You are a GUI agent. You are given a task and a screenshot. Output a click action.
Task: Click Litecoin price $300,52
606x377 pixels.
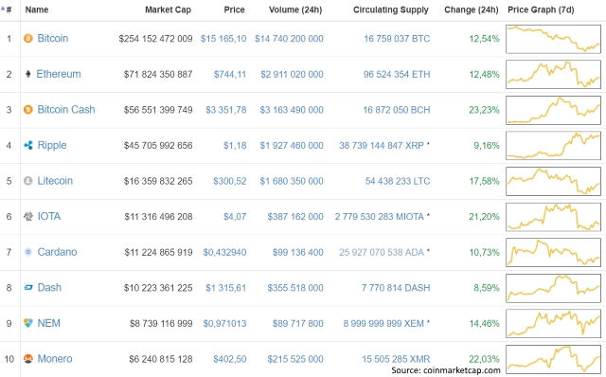coord(230,181)
